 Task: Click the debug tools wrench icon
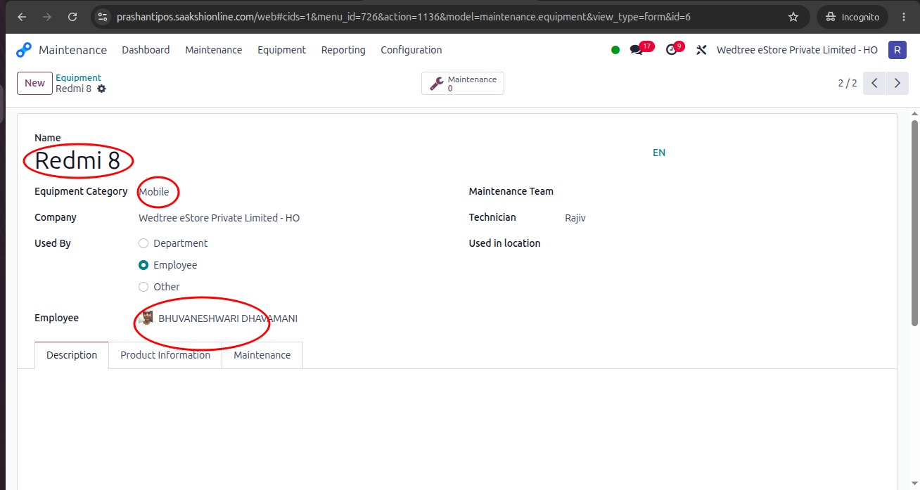[x=701, y=50]
